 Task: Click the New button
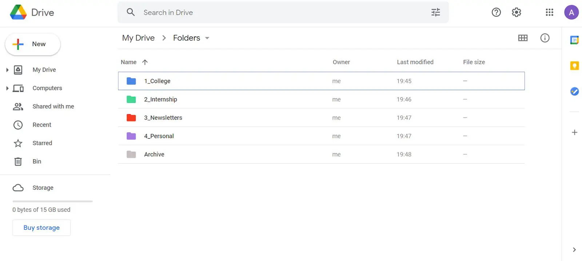click(33, 44)
